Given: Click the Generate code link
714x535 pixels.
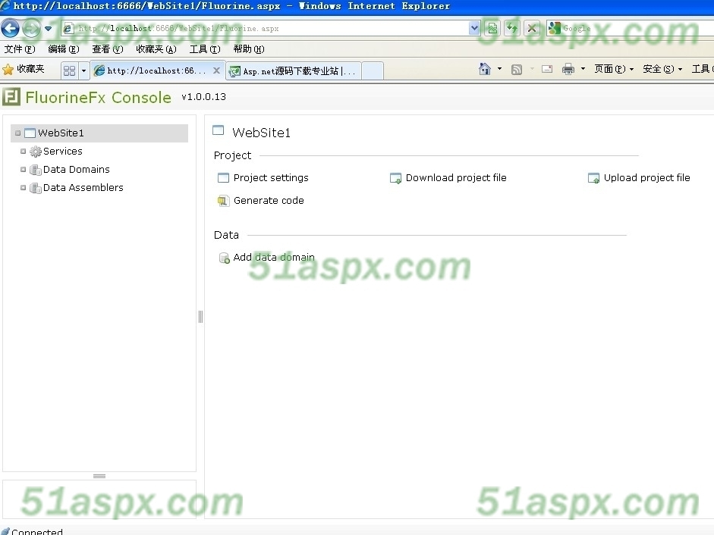Looking at the screenshot, I should (269, 200).
